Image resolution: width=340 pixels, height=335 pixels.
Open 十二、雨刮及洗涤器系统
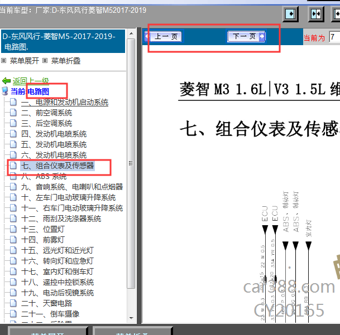point(61,219)
